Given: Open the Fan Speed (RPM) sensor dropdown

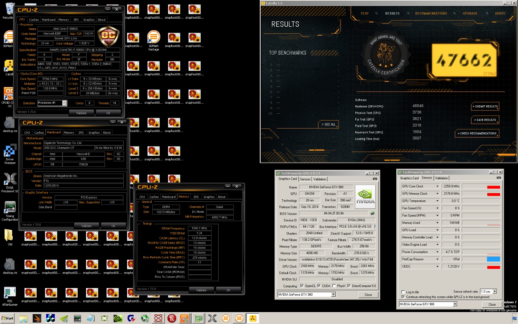Looking at the screenshot, I should 437,215.
